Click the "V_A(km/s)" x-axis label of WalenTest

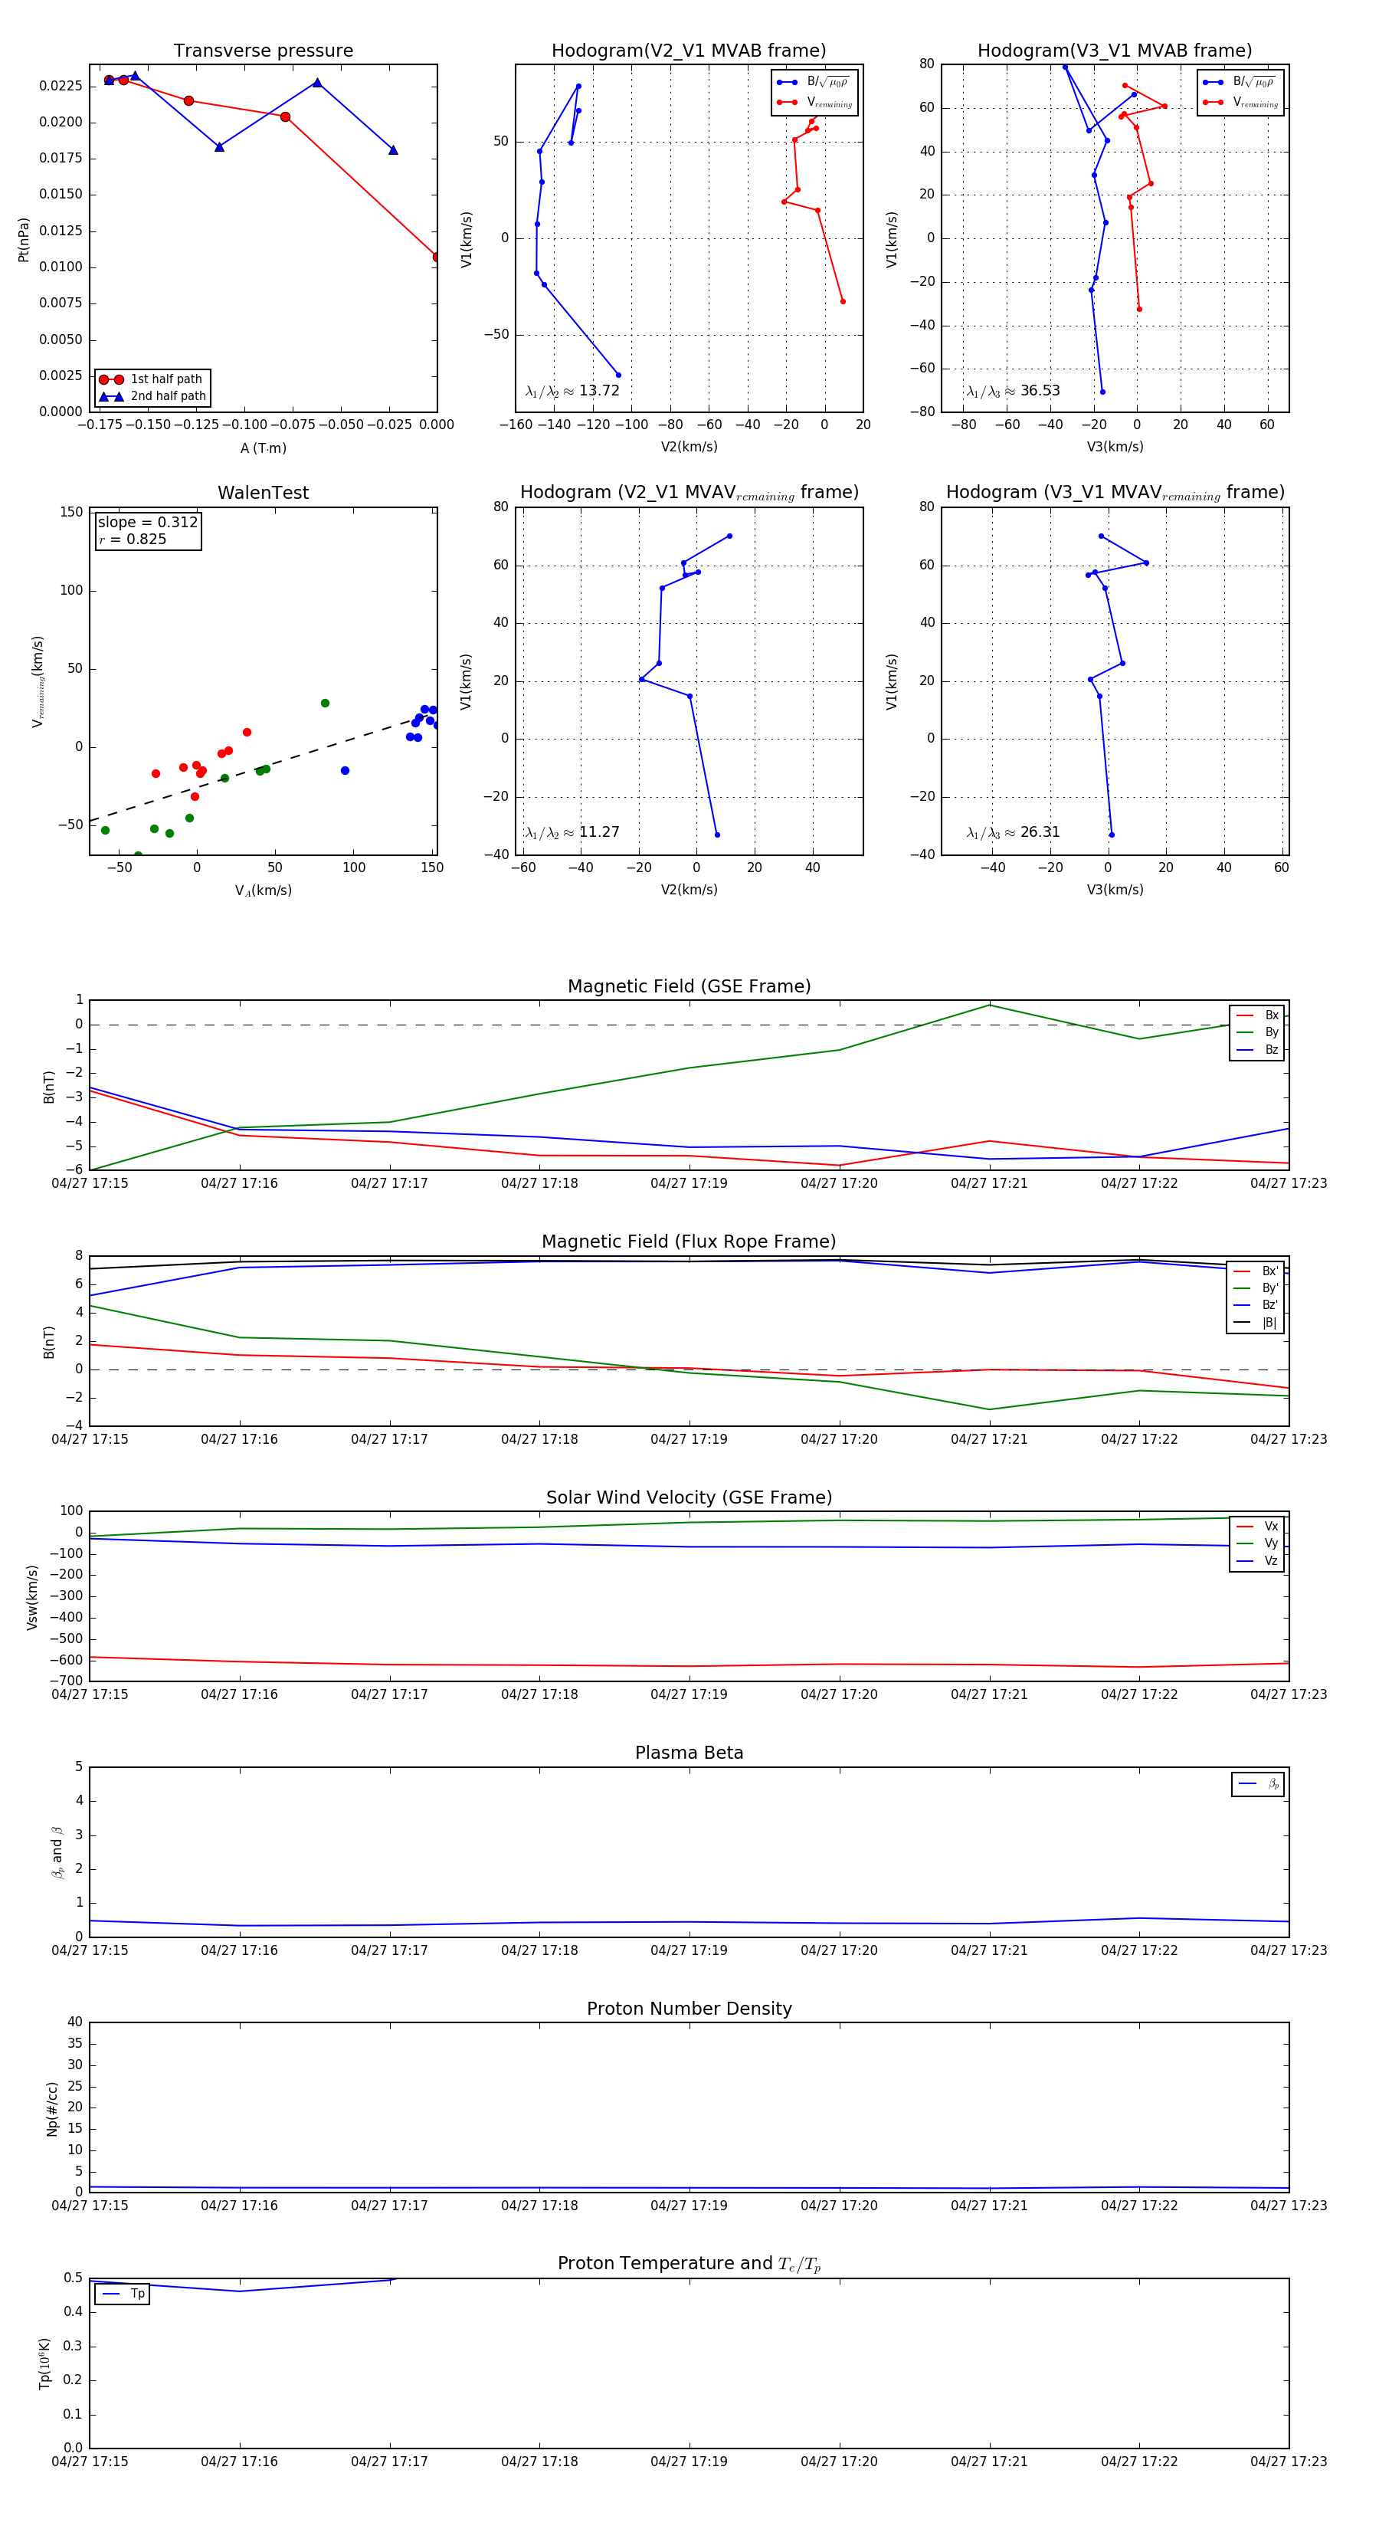(x=263, y=891)
